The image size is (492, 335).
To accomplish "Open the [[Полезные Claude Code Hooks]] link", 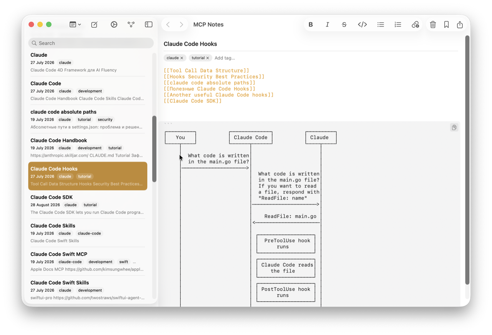I will click(209, 89).
